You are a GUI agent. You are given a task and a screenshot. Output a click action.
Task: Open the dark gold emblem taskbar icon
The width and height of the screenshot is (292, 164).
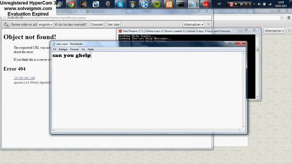(x=83, y=4)
